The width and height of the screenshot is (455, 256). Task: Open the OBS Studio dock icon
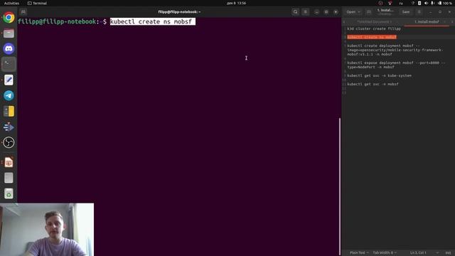tap(9, 142)
